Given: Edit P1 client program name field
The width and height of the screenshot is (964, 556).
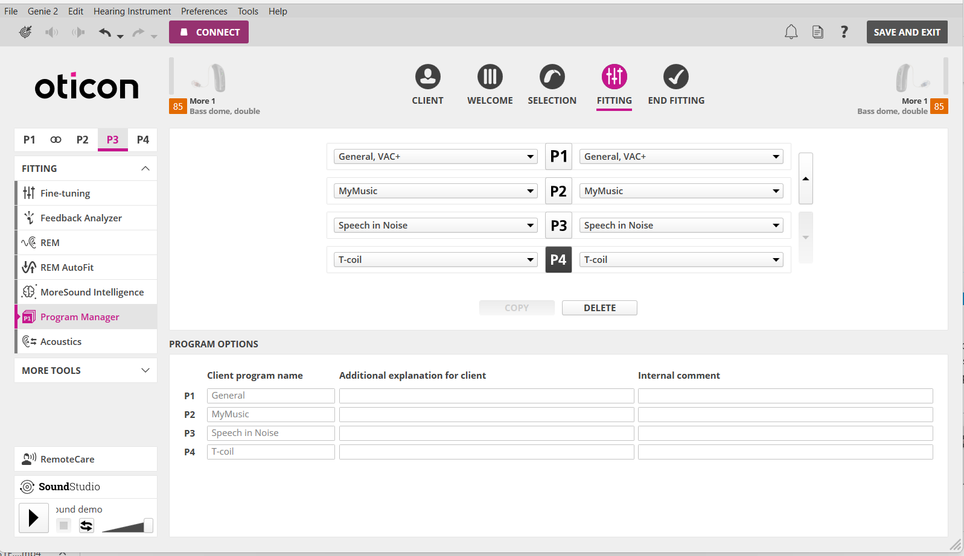Looking at the screenshot, I should click(270, 396).
